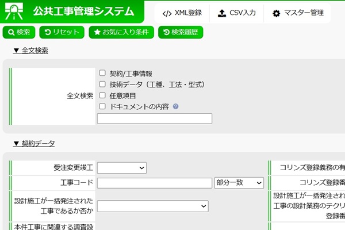Click the code icon for XML登録
Image resolution: width=345 pixels, height=230 pixels.
pos(167,13)
